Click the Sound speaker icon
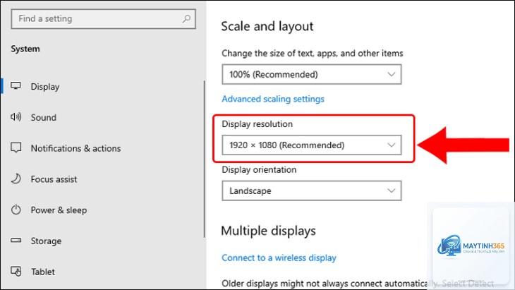Image resolution: width=515 pixels, height=290 pixels. pyautogui.click(x=16, y=117)
